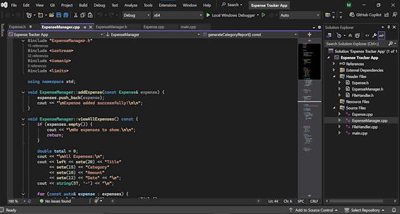The image size is (400, 214).
Task: Open the ExpenseManager class navigation dropdown
Action: point(152,35)
